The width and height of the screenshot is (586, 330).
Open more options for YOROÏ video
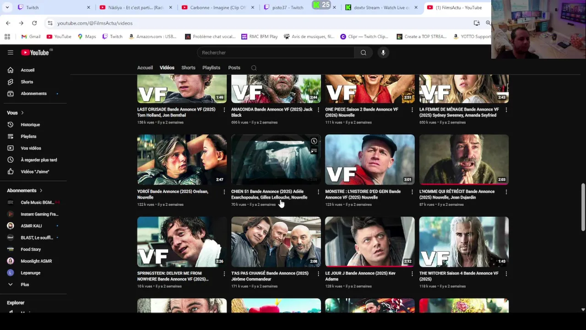pos(224,192)
